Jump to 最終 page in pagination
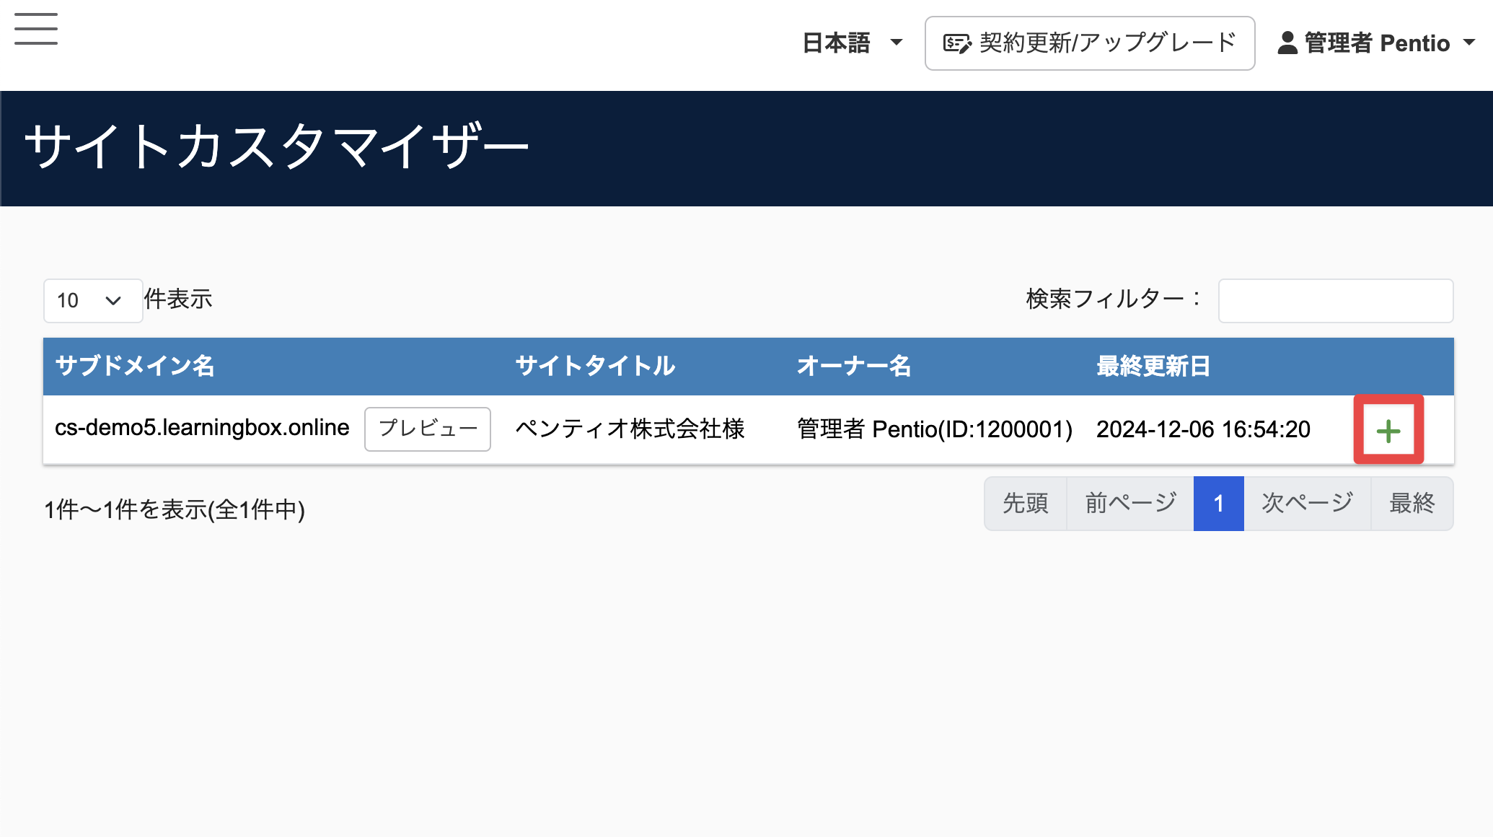 click(x=1412, y=503)
